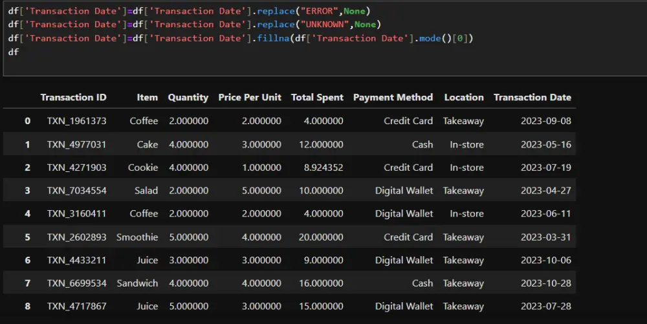The image size is (647, 324).
Task: Click total spent value 16.000000
Action: [321, 283]
